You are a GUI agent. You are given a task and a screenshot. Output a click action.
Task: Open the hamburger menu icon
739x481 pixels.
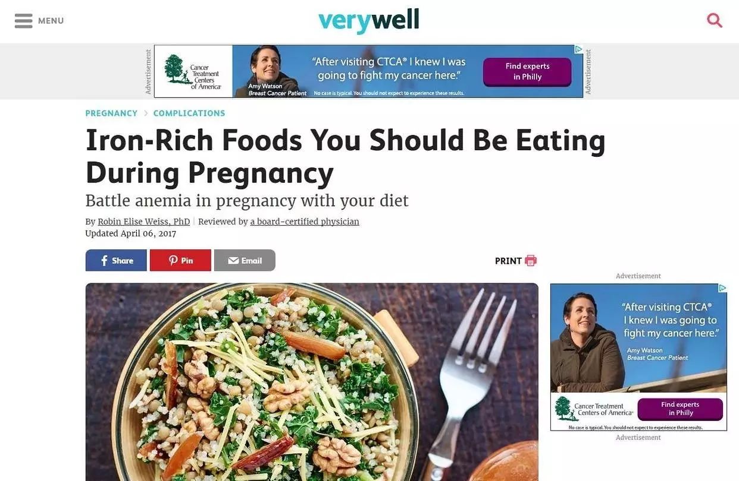(23, 21)
